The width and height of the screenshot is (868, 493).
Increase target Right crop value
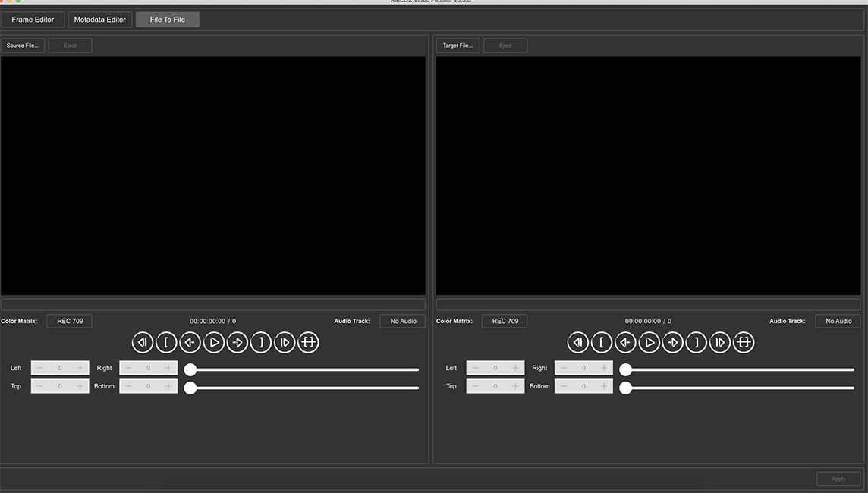click(603, 368)
